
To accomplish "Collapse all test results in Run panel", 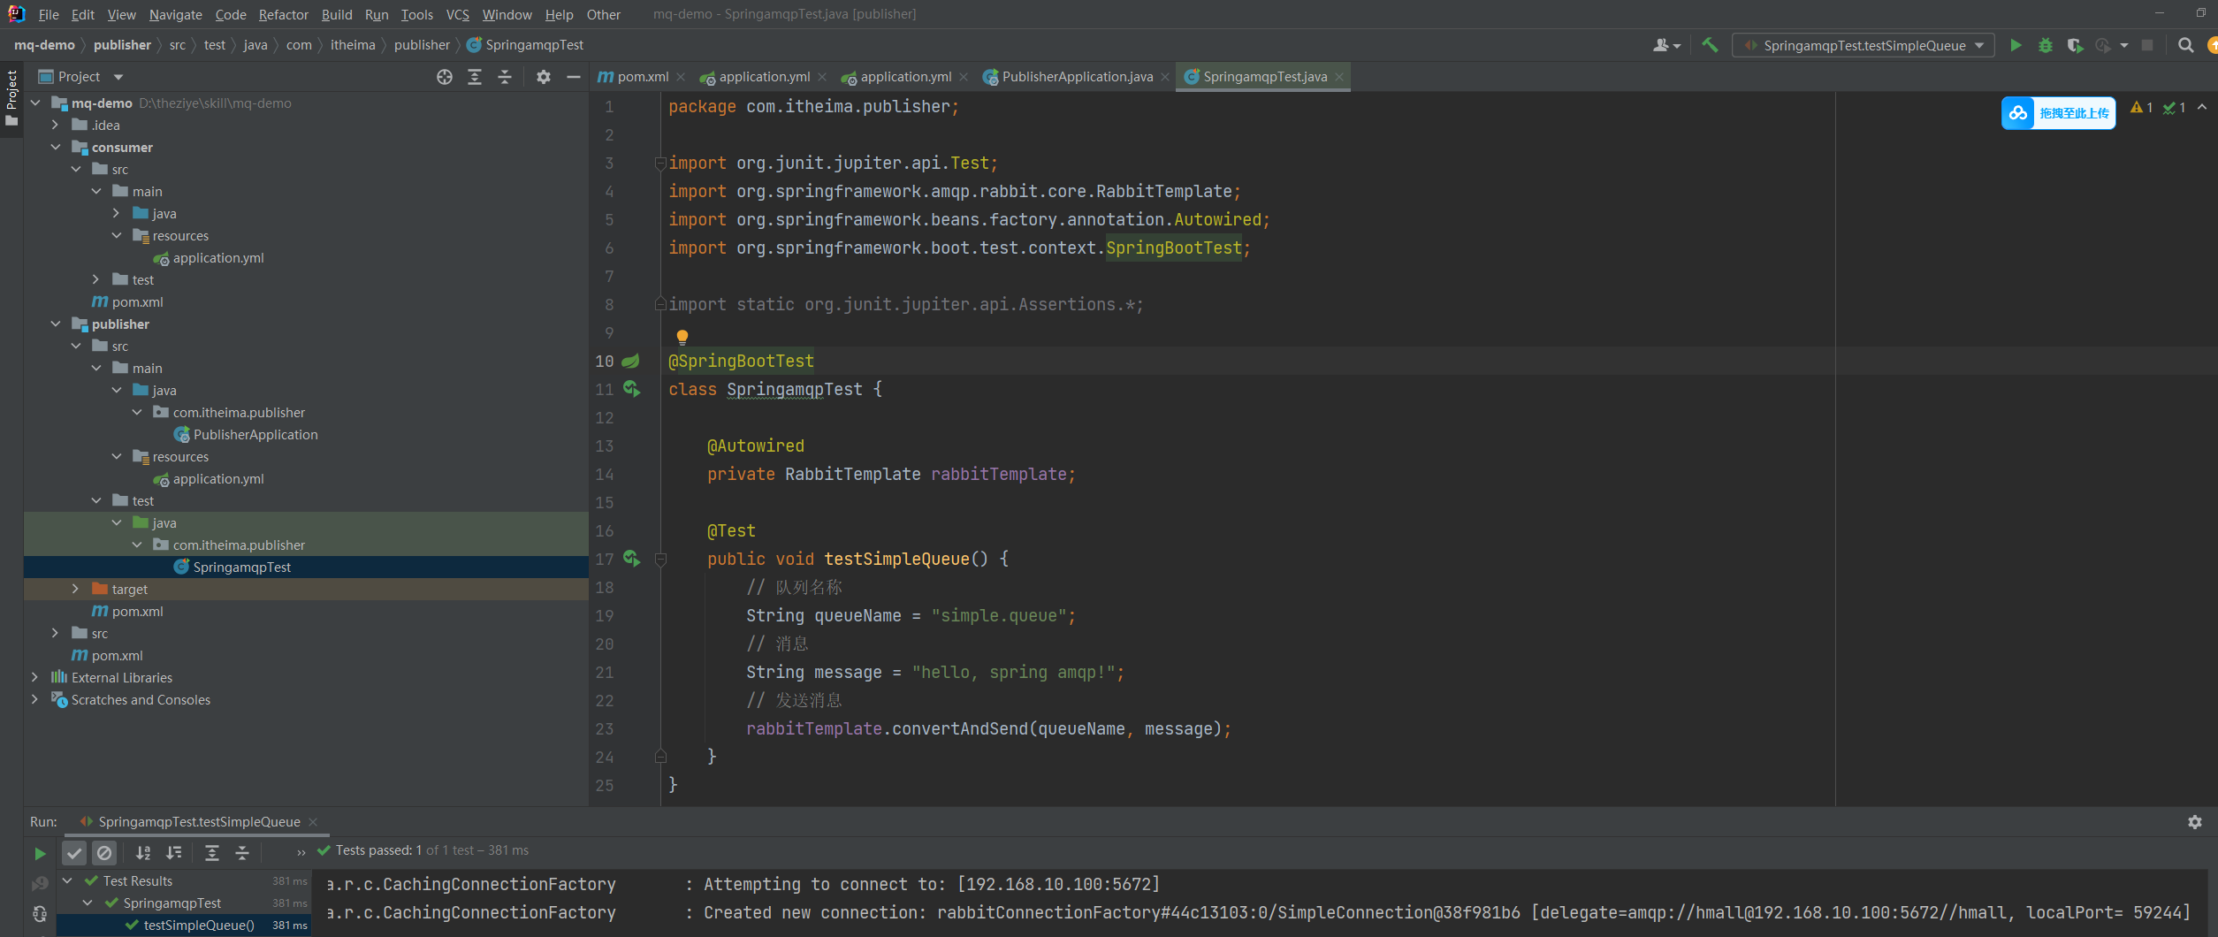I will pyautogui.click(x=242, y=853).
